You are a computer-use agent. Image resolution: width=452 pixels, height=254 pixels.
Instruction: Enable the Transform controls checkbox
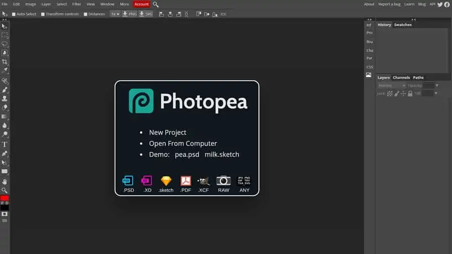tap(43, 14)
